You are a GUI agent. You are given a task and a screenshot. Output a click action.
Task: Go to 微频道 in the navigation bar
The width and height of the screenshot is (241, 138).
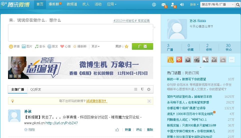point(72,4)
